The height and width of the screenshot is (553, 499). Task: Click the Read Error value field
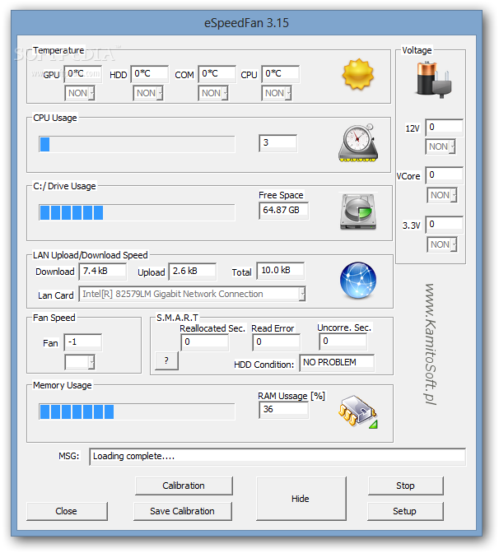click(x=277, y=342)
